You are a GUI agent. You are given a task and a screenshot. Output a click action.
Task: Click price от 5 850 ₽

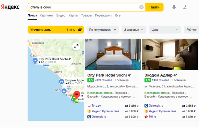pyautogui.click(x=189, y=117)
